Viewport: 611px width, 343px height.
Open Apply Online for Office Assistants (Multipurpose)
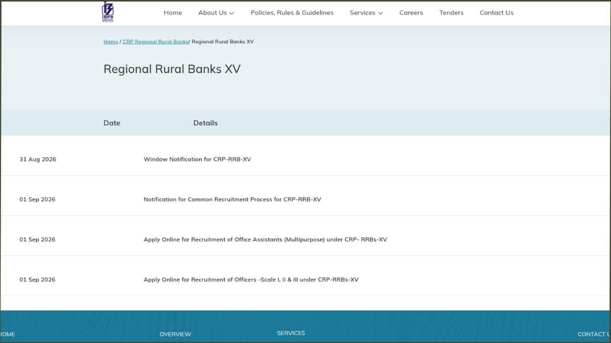pyautogui.click(x=265, y=240)
